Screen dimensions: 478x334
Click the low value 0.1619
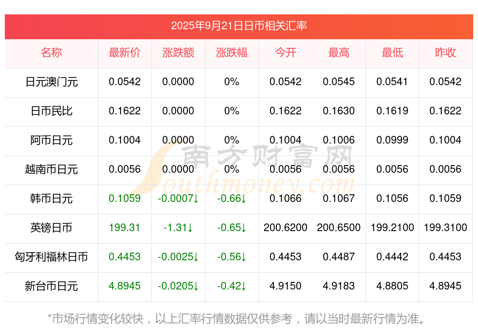click(x=392, y=111)
